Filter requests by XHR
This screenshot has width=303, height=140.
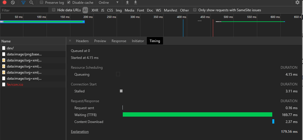click(x=95, y=10)
